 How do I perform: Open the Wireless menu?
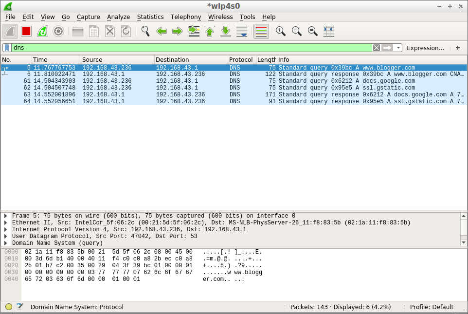(x=220, y=17)
